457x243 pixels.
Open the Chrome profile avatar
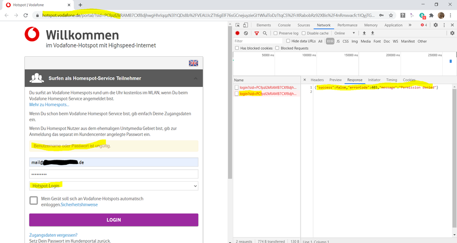(x=441, y=16)
